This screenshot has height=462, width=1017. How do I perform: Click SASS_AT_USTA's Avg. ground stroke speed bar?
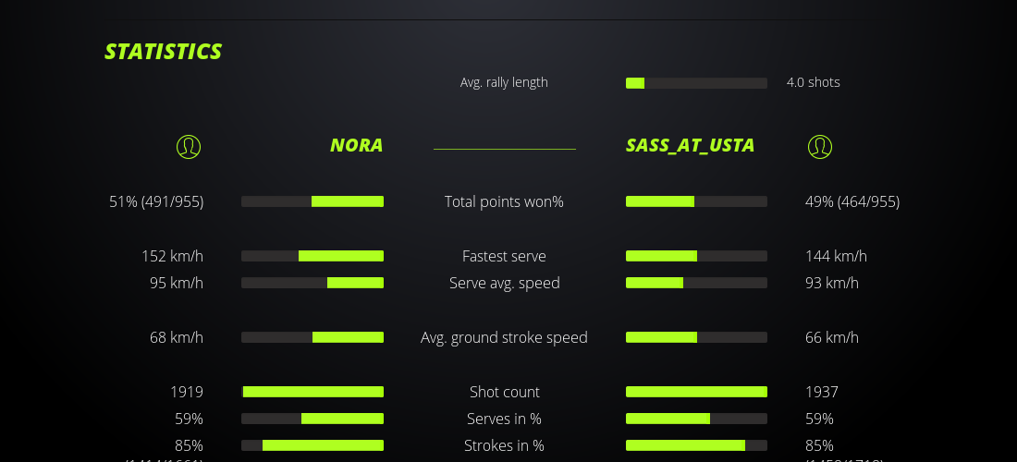click(x=696, y=337)
